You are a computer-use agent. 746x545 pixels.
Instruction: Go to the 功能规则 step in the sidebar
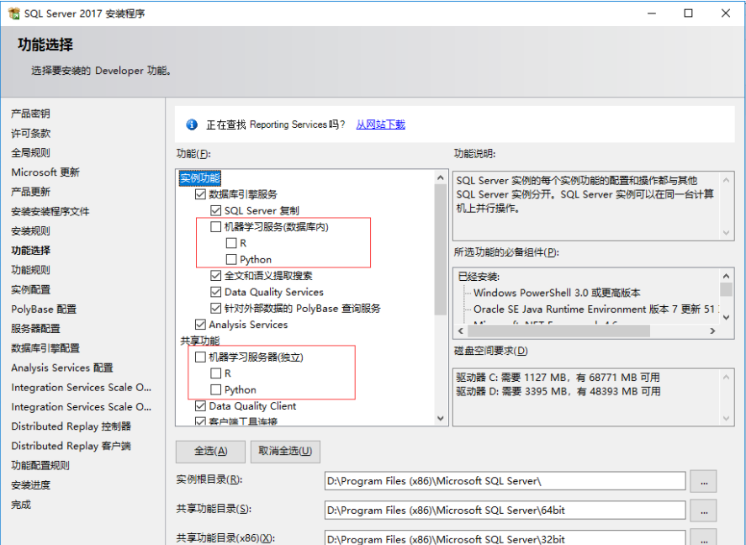30,270
